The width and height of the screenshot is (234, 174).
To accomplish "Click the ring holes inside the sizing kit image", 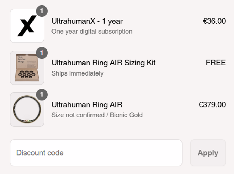I will click(27, 74).
